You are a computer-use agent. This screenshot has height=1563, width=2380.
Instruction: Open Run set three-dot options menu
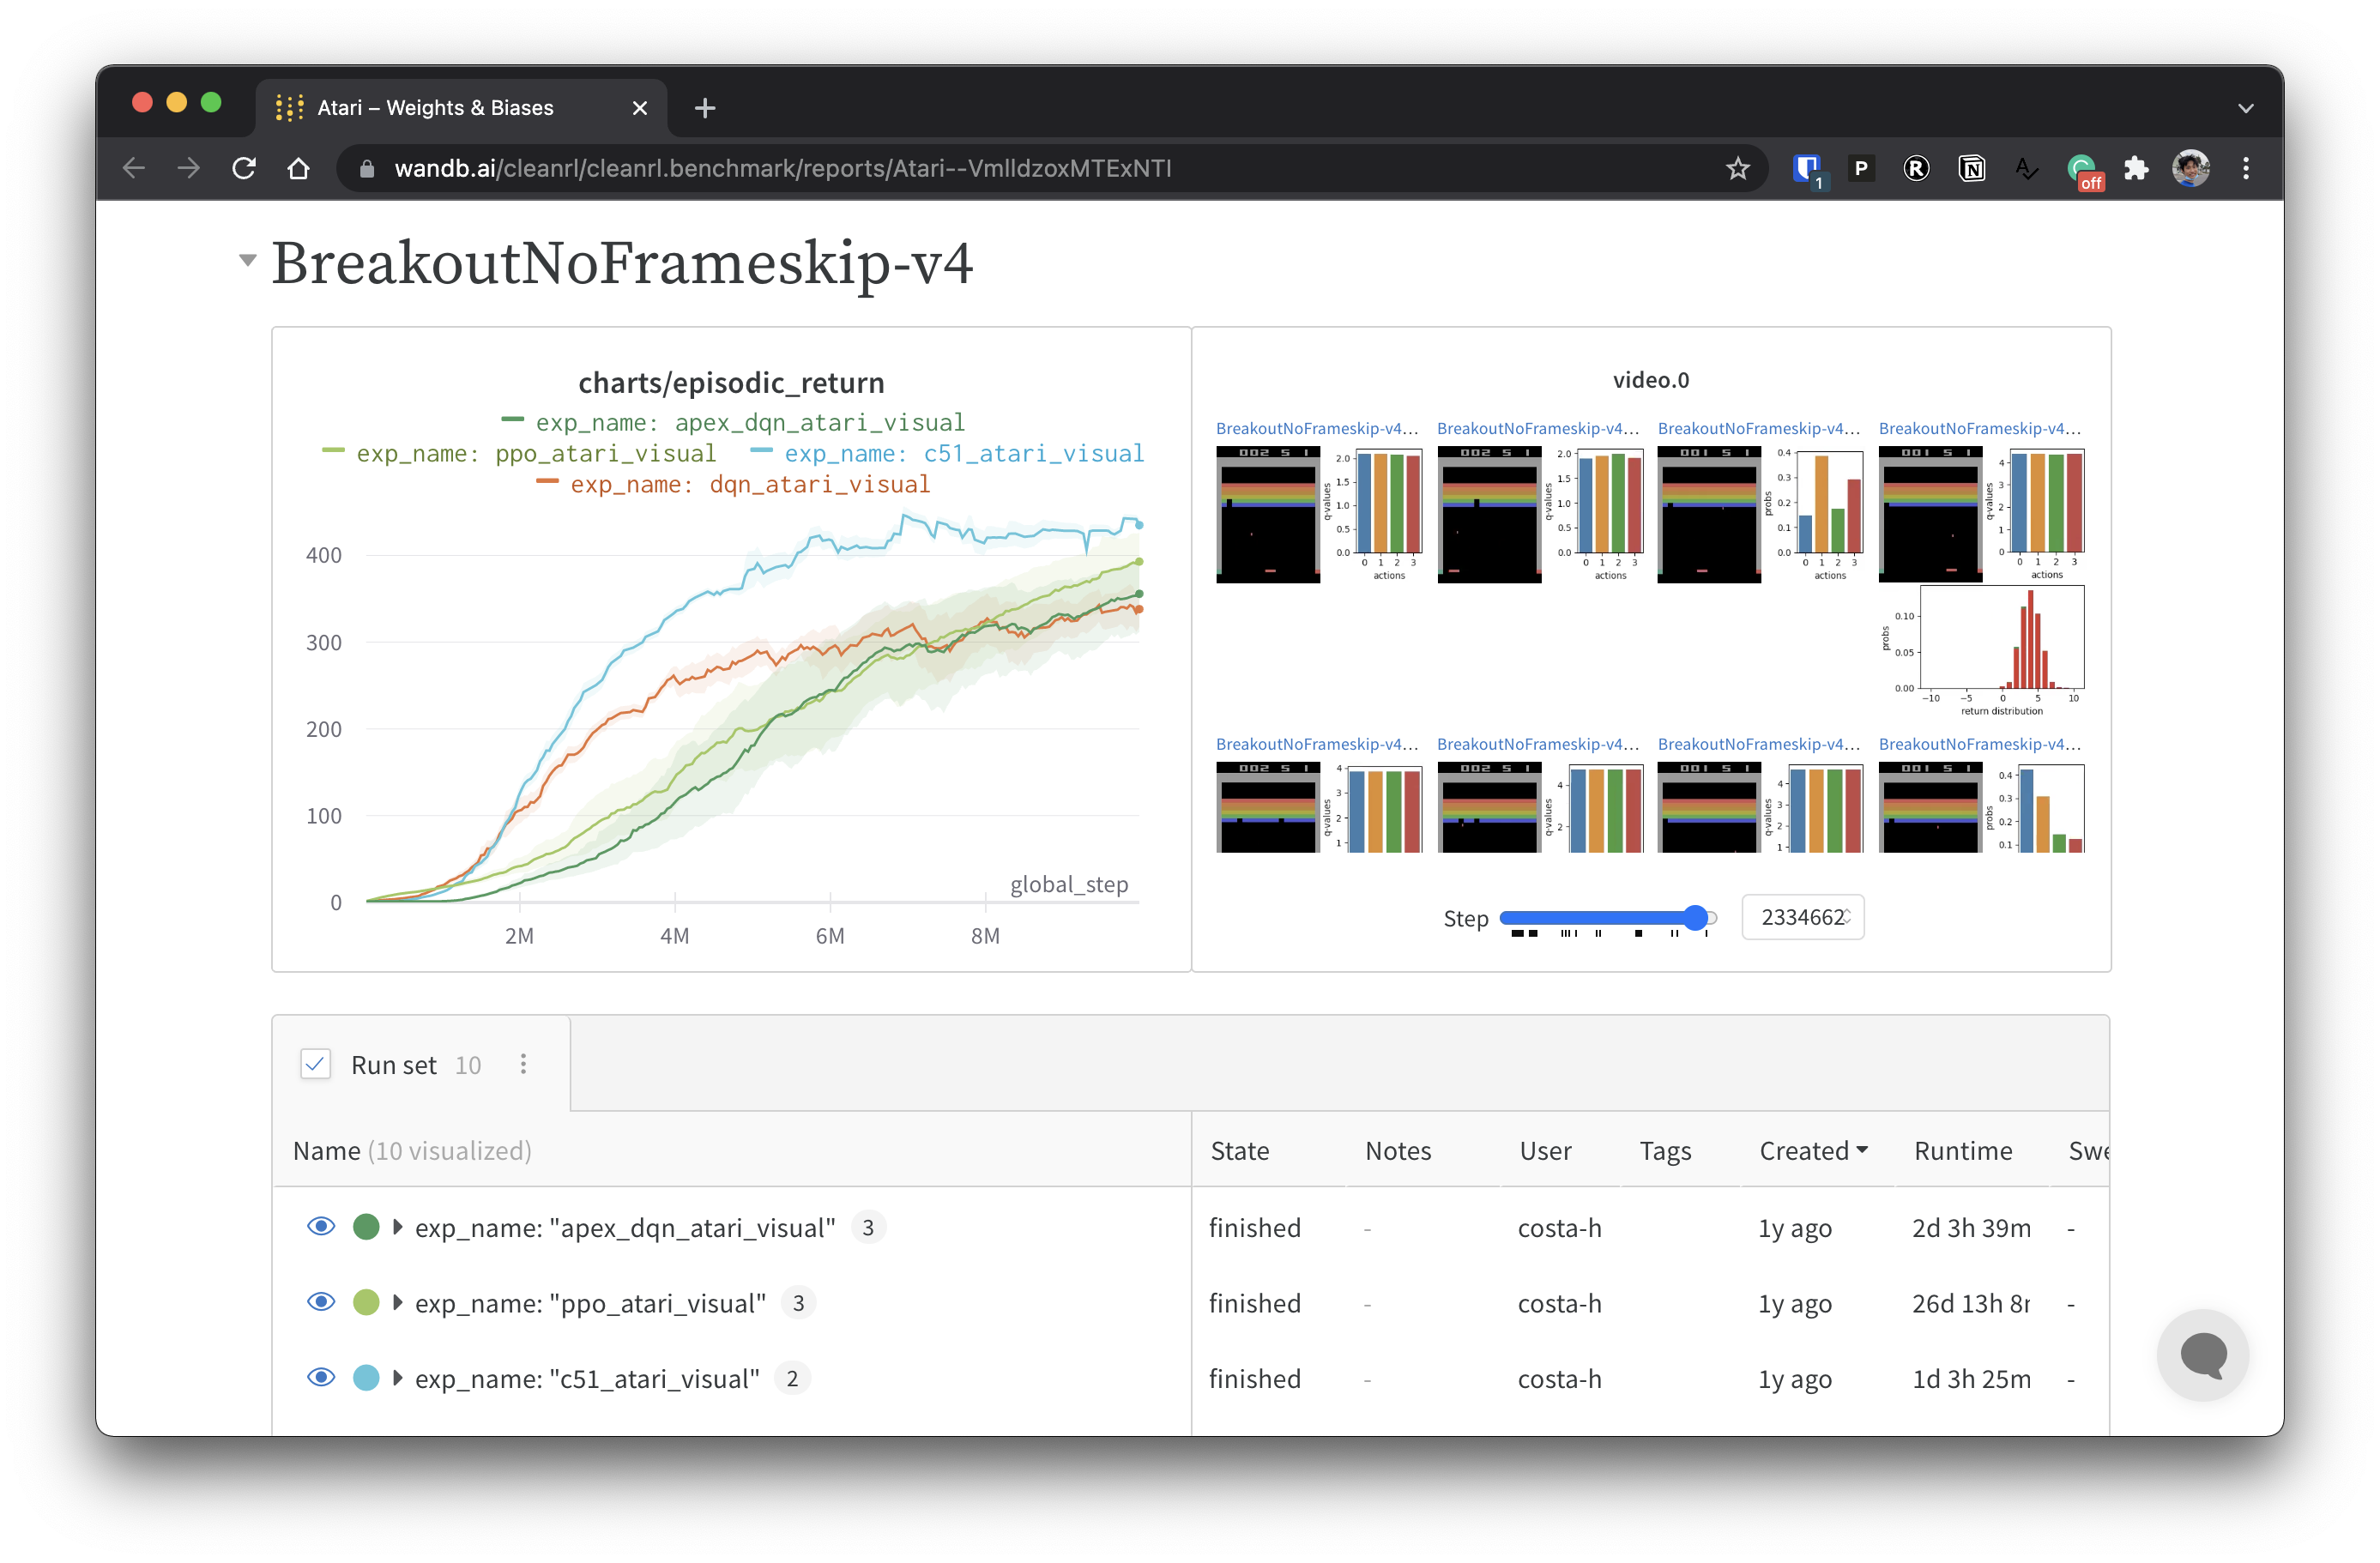coord(523,1064)
